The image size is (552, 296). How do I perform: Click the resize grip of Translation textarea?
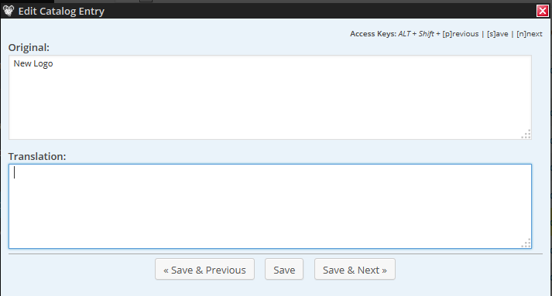pos(526,243)
